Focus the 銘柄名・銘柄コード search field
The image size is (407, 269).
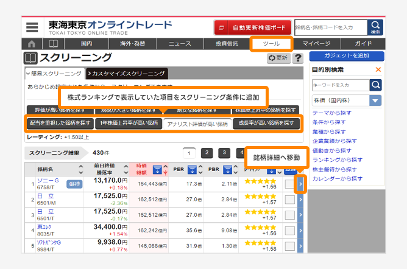[x=331, y=27]
